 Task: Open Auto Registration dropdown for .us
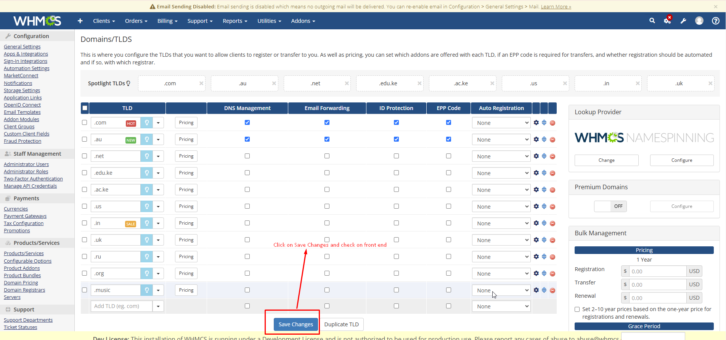pos(501,206)
